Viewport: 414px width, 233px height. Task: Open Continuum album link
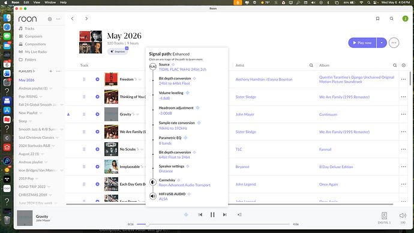328,114
